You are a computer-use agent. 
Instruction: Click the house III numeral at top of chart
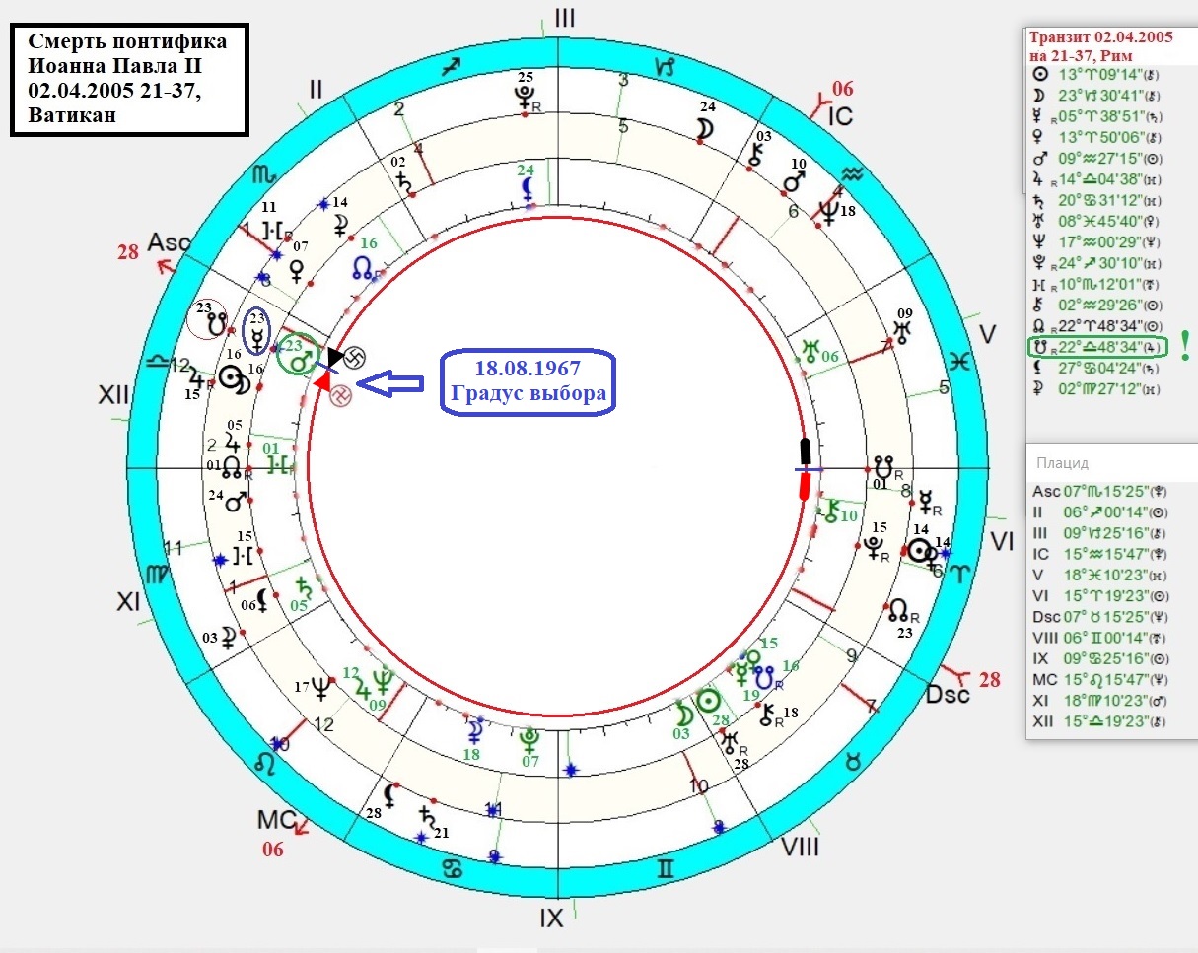click(x=564, y=17)
